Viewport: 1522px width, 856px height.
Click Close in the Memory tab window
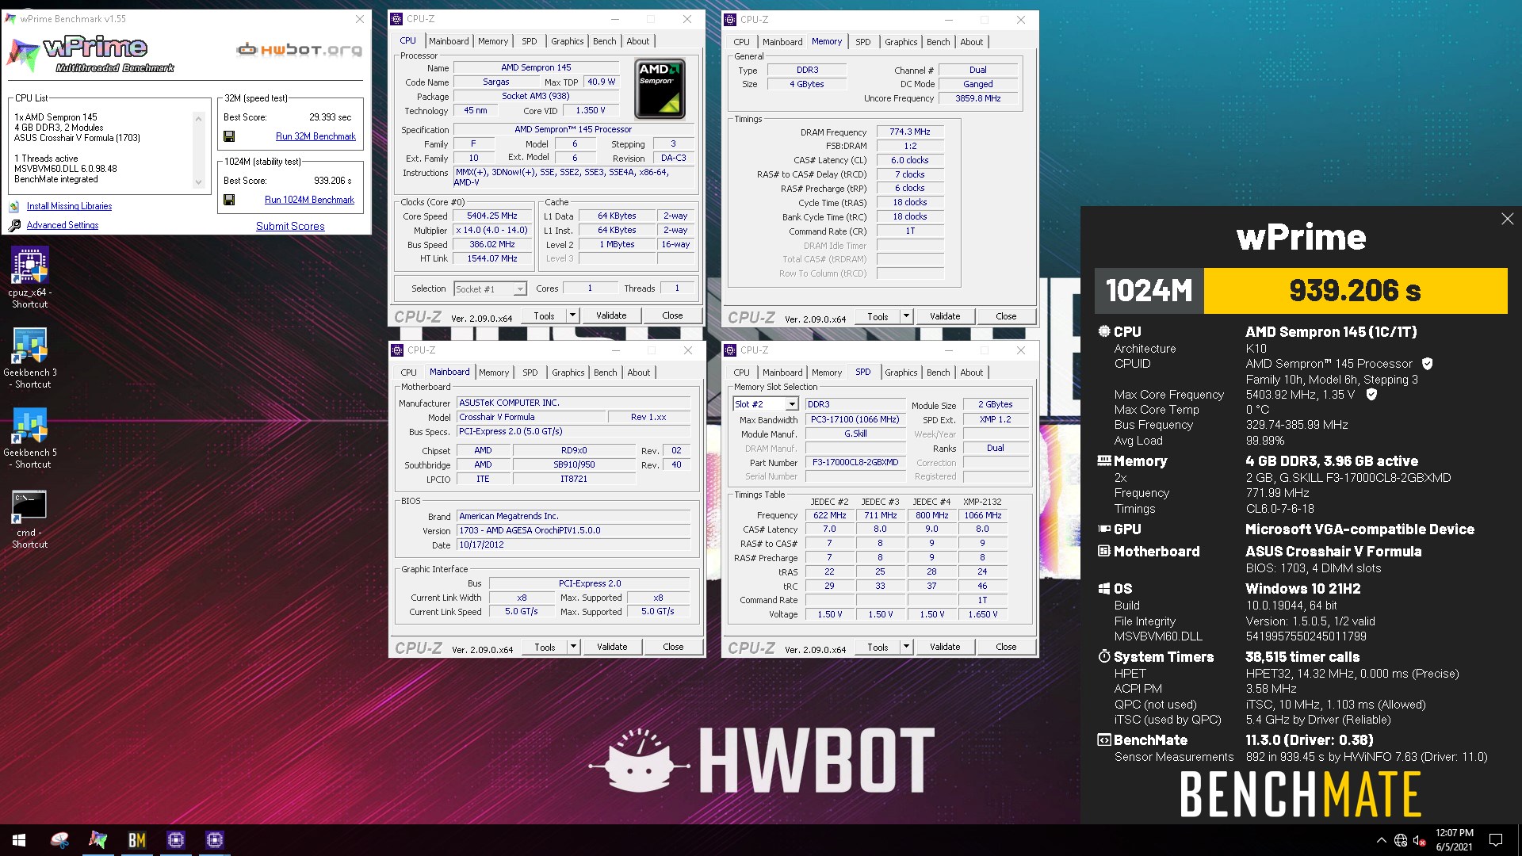1006,316
